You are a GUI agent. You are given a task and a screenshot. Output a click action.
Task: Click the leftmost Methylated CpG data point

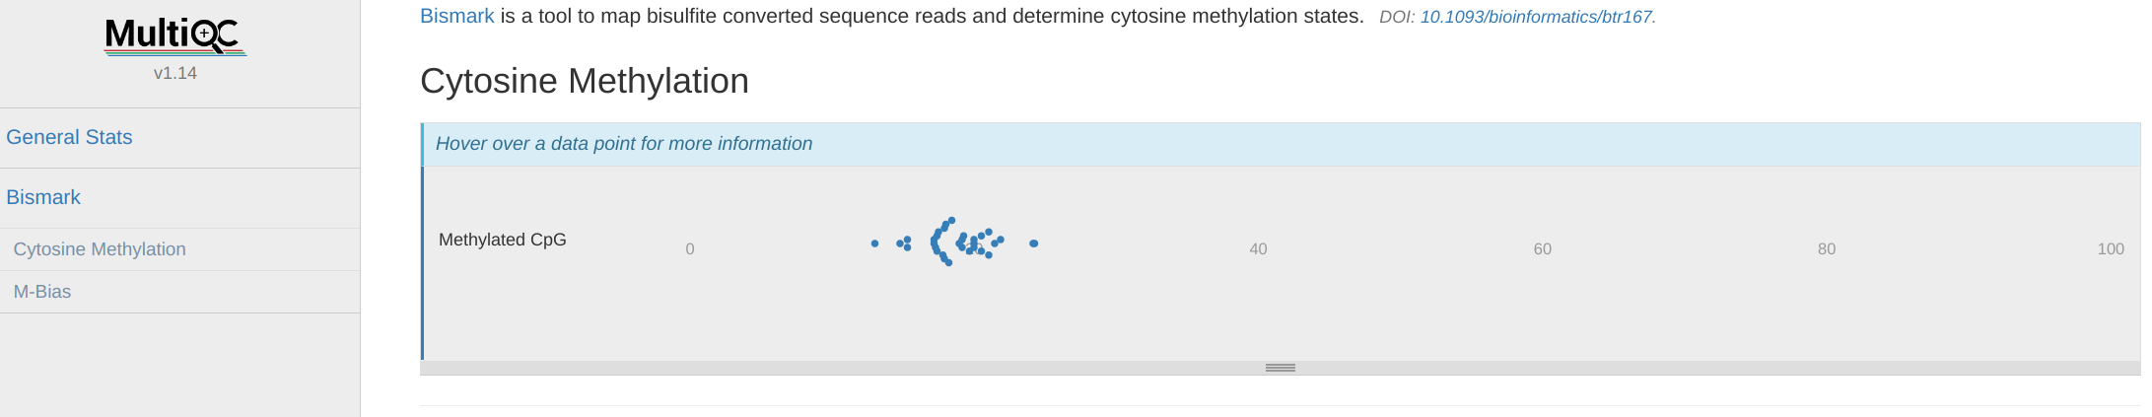[x=874, y=243]
